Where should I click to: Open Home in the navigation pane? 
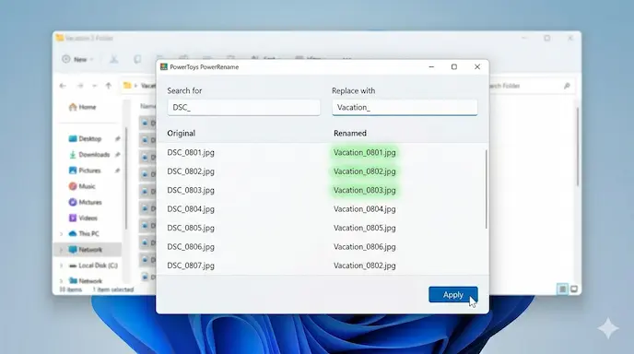83,107
